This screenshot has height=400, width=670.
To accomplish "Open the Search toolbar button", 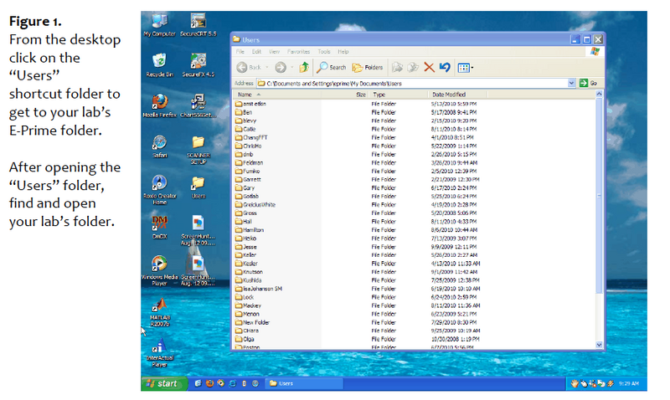I will (x=332, y=68).
